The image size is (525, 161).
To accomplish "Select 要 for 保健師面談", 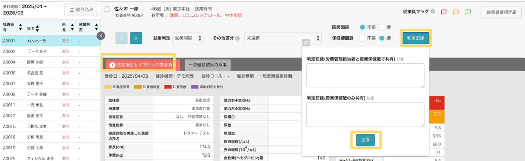I will tap(382, 38).
